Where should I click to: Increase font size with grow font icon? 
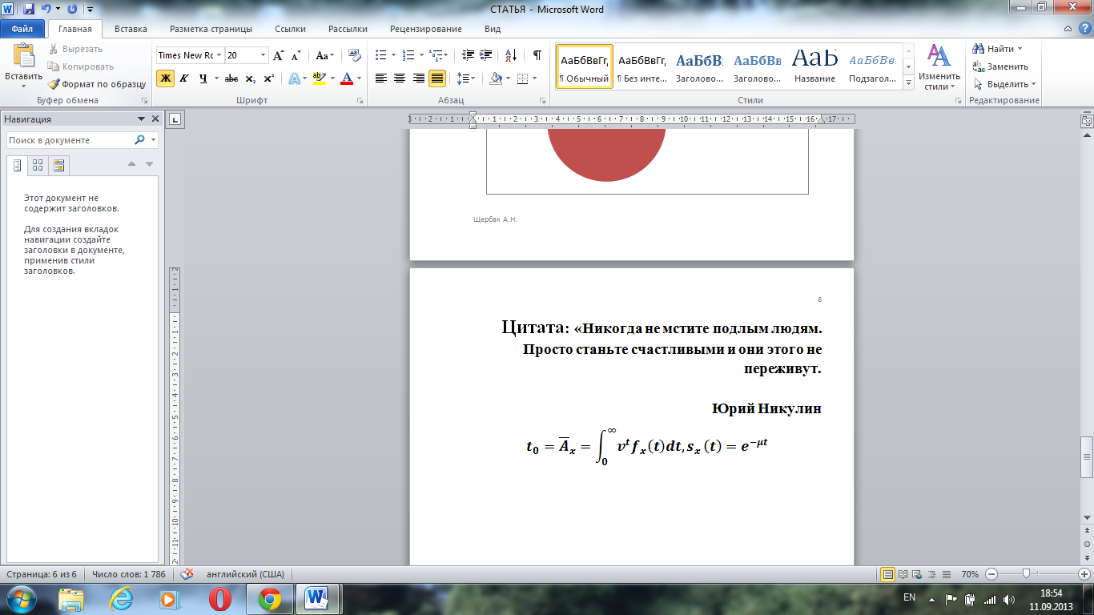(279, 55)
